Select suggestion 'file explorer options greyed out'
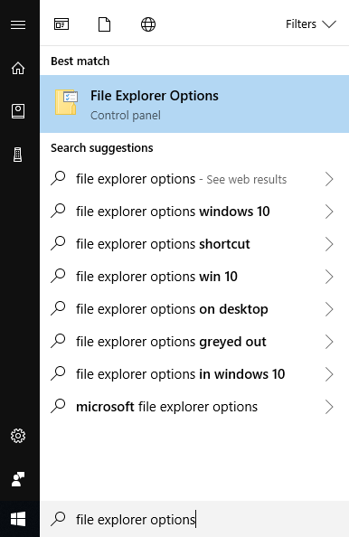This screenshot has width=349, height=537. tap(194, 342)
